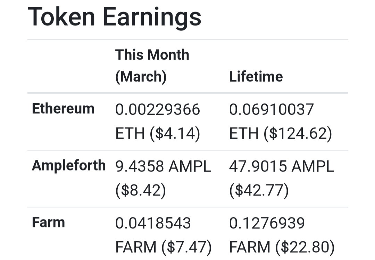Click the word March in the header
This screenshot has width=375, height=260.
click(x=141, y=77)
